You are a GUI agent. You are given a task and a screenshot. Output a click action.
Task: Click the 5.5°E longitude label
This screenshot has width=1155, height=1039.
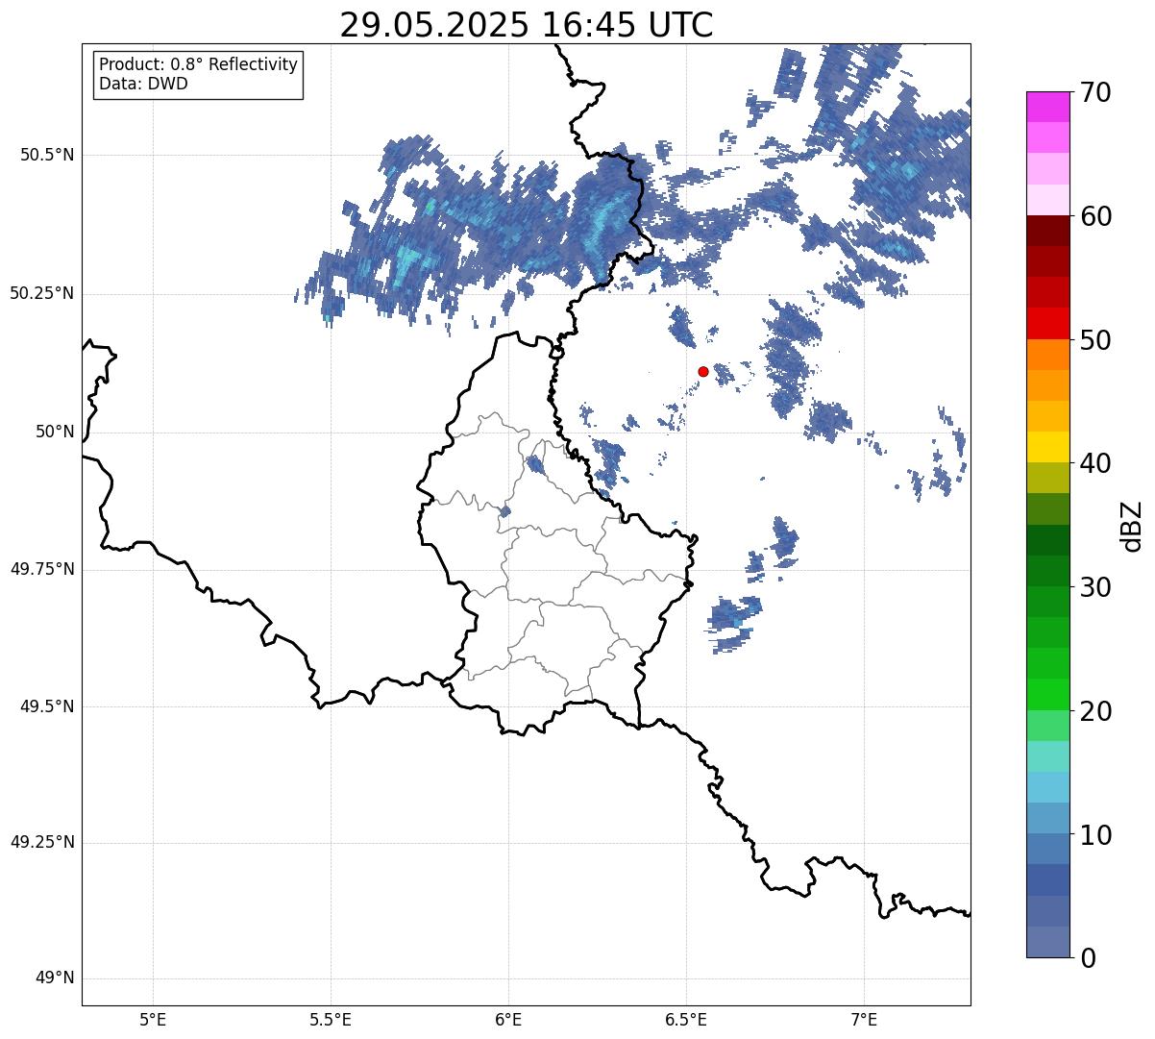[331, 1019]
